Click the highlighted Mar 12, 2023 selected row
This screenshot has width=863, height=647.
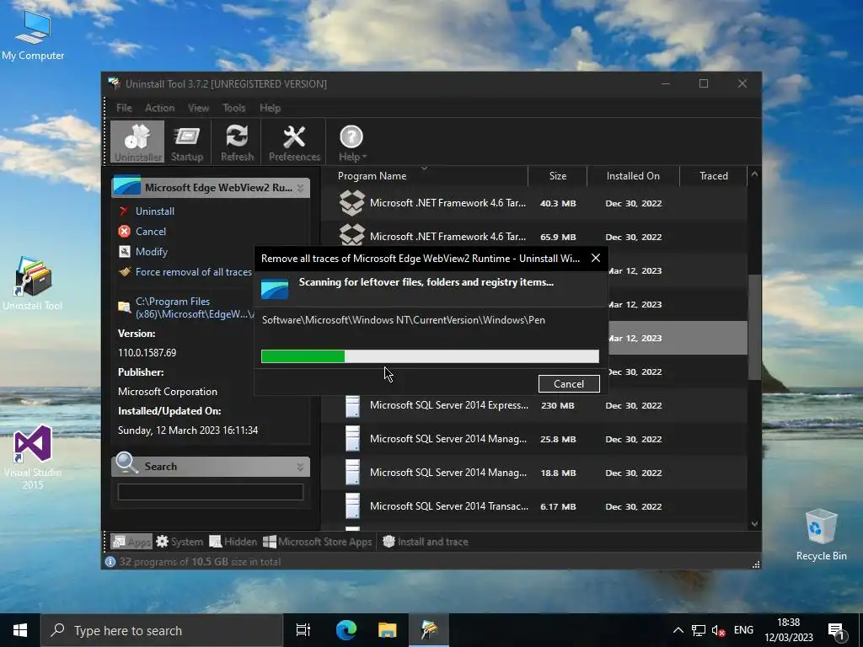tap(678, 338)
